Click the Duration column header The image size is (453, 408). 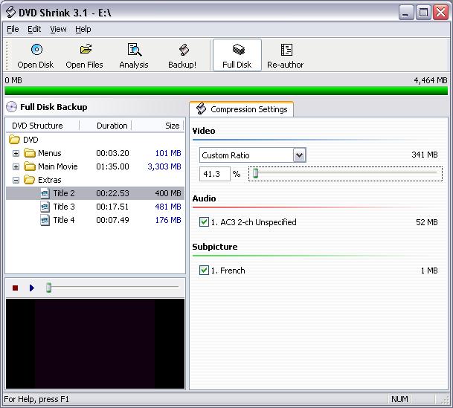click(105, 126)
